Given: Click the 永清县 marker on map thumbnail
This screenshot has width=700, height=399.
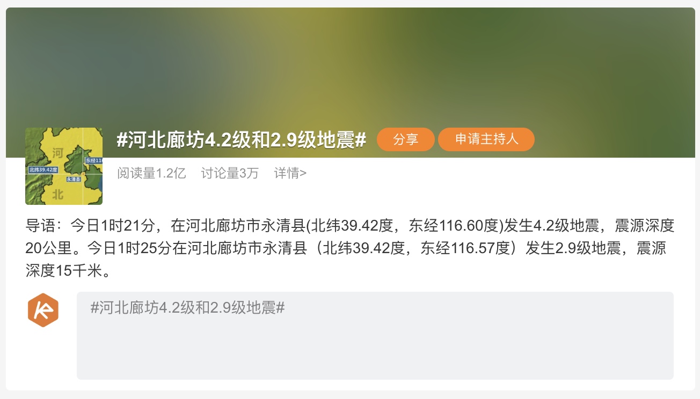Looking at the screenshot, I should coord(73,179).
